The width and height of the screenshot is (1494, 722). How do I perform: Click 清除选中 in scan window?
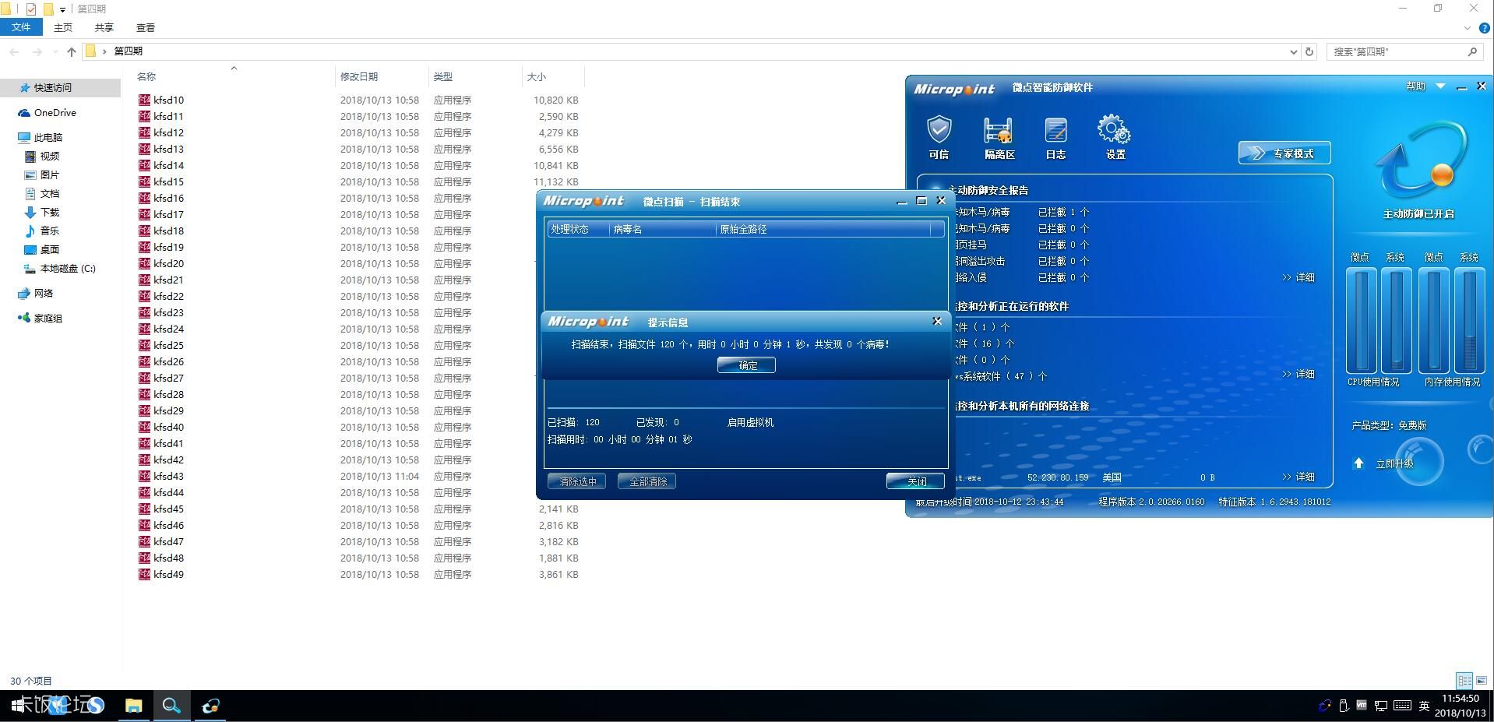(x=576, y=481)
